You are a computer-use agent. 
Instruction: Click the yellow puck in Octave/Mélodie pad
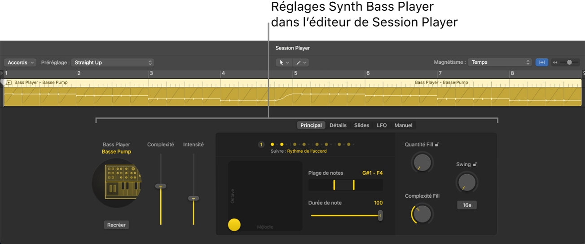point(234,225)
